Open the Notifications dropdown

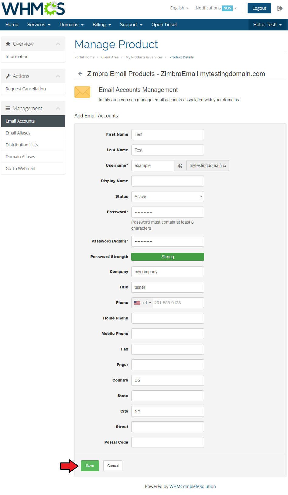tap(216, 8)
